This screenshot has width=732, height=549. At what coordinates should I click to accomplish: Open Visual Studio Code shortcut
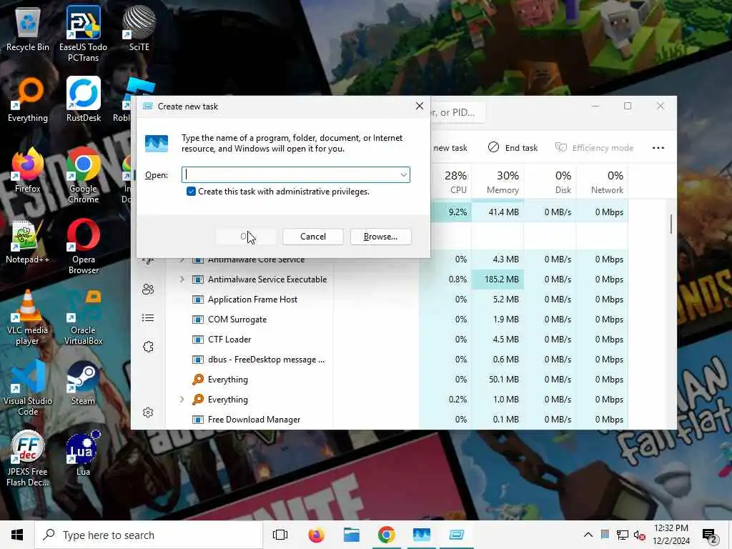28,388
